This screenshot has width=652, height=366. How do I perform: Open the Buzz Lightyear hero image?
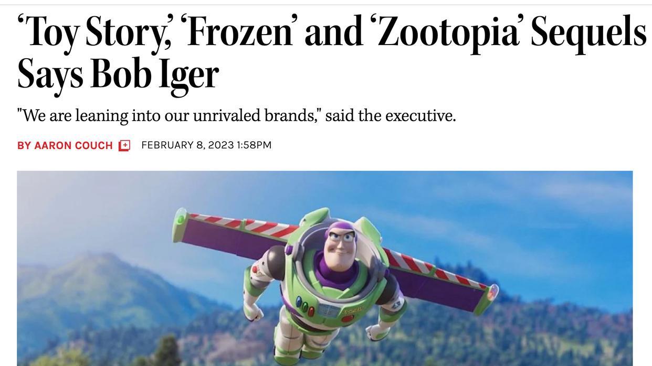coord(324,268)
